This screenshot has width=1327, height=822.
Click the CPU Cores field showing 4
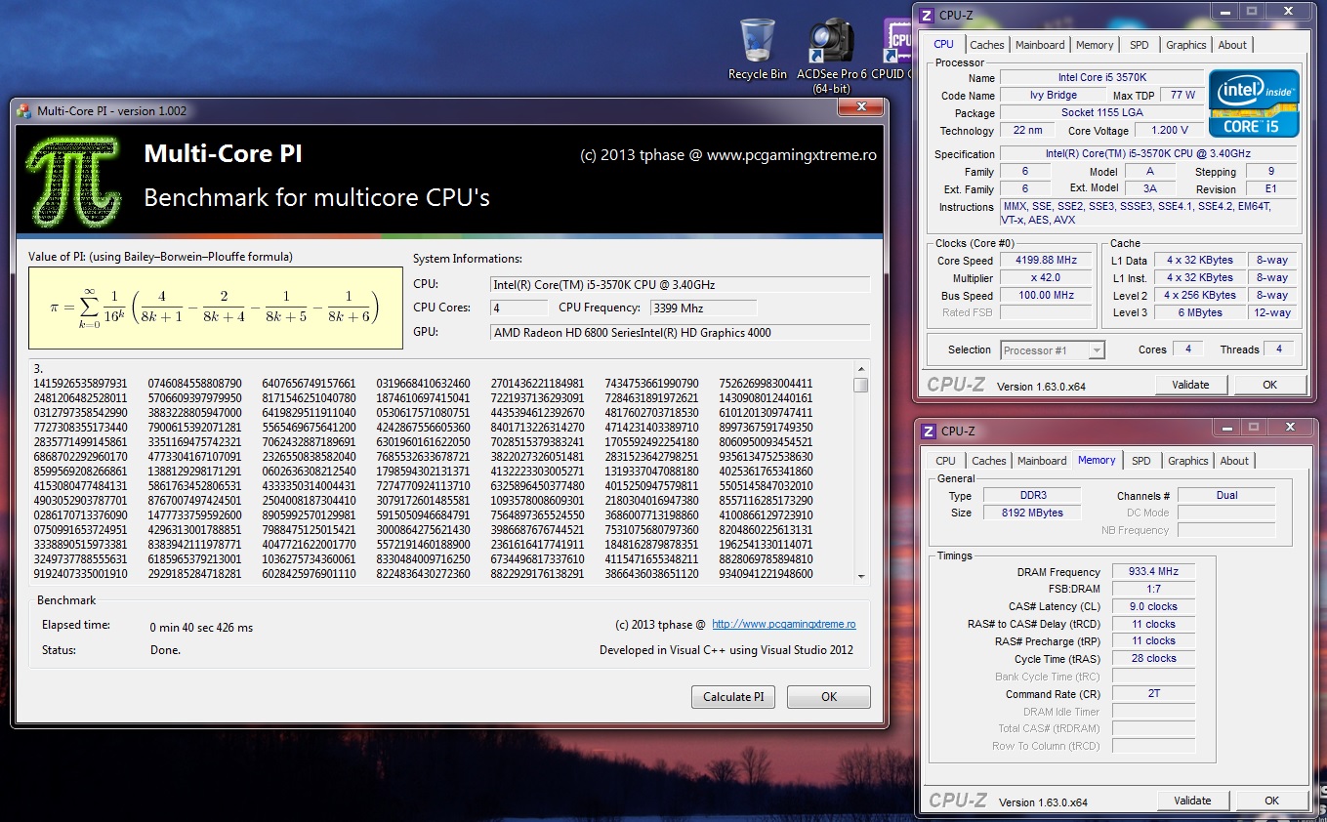pos(519,308)
